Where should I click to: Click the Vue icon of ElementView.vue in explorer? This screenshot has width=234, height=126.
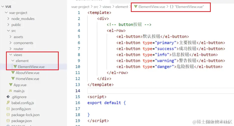coord(15,66)
